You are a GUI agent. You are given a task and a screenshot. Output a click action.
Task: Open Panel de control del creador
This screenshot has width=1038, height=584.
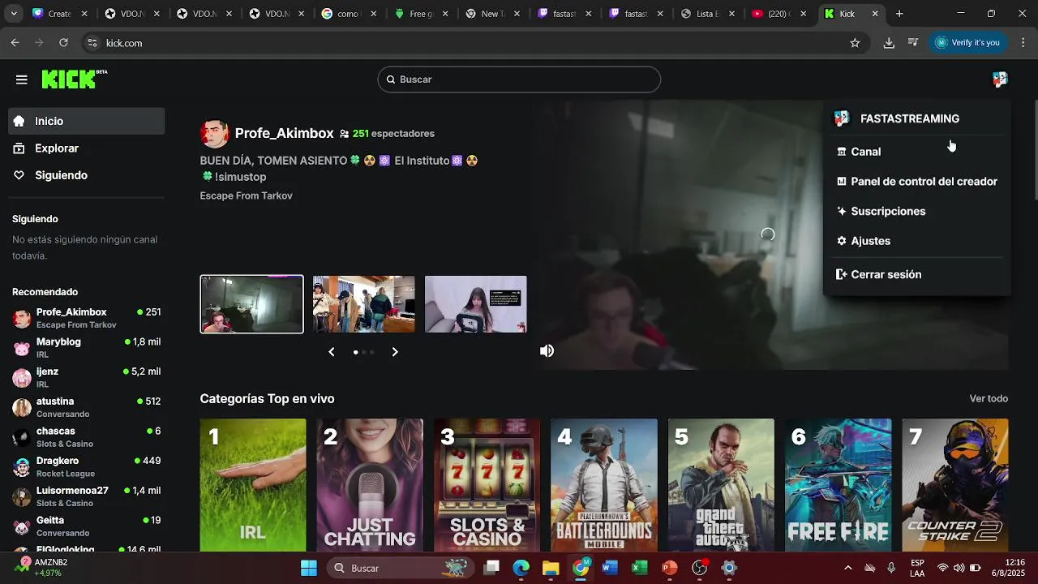(917, 182)
